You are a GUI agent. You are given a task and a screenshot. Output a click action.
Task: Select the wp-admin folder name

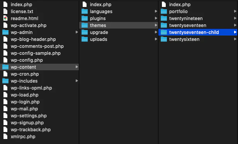22,32
